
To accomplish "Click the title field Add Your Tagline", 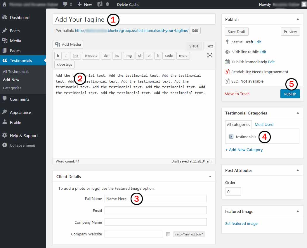I will click(134, 19).
